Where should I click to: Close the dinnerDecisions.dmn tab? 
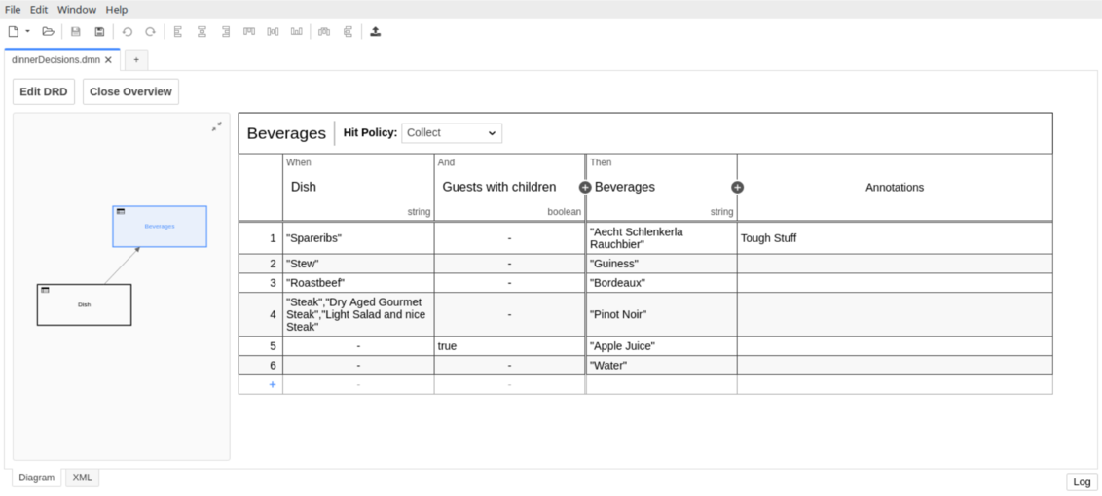[108, 60]
